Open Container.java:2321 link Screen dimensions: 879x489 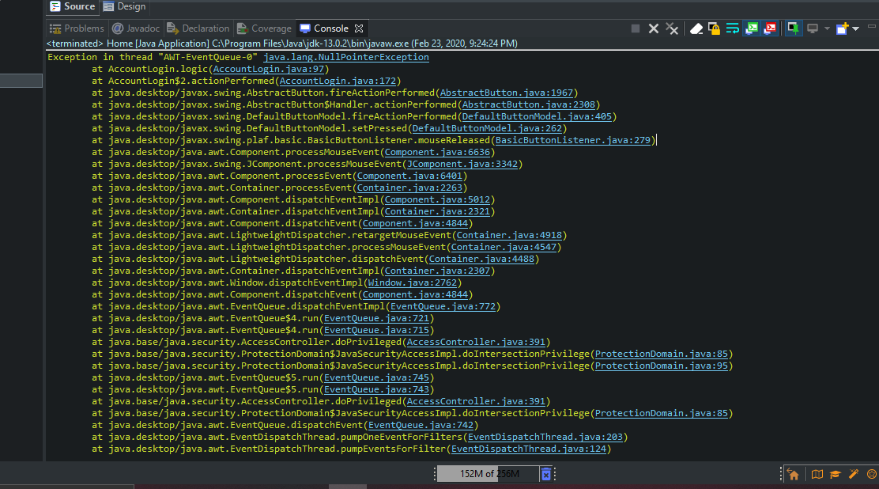pyautogui.click(x=437, y=211)
